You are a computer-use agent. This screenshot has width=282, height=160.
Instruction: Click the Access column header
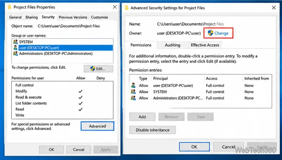point(211,78)
